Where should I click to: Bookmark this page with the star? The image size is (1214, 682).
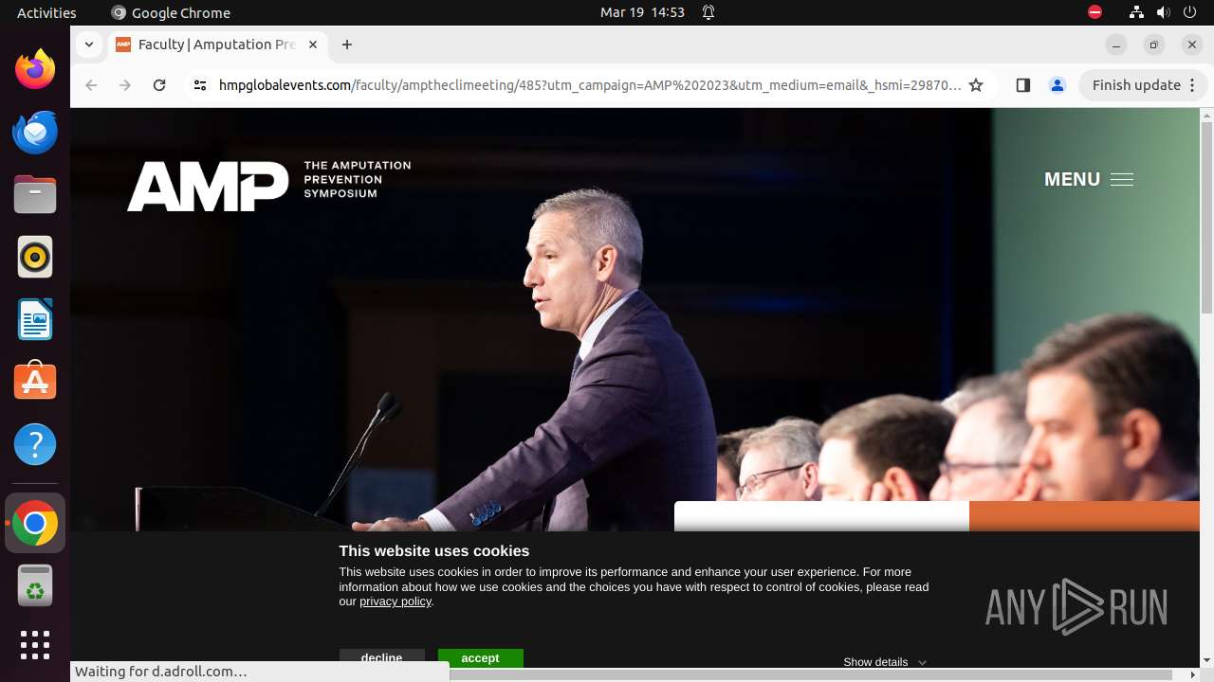coord(976,85)
